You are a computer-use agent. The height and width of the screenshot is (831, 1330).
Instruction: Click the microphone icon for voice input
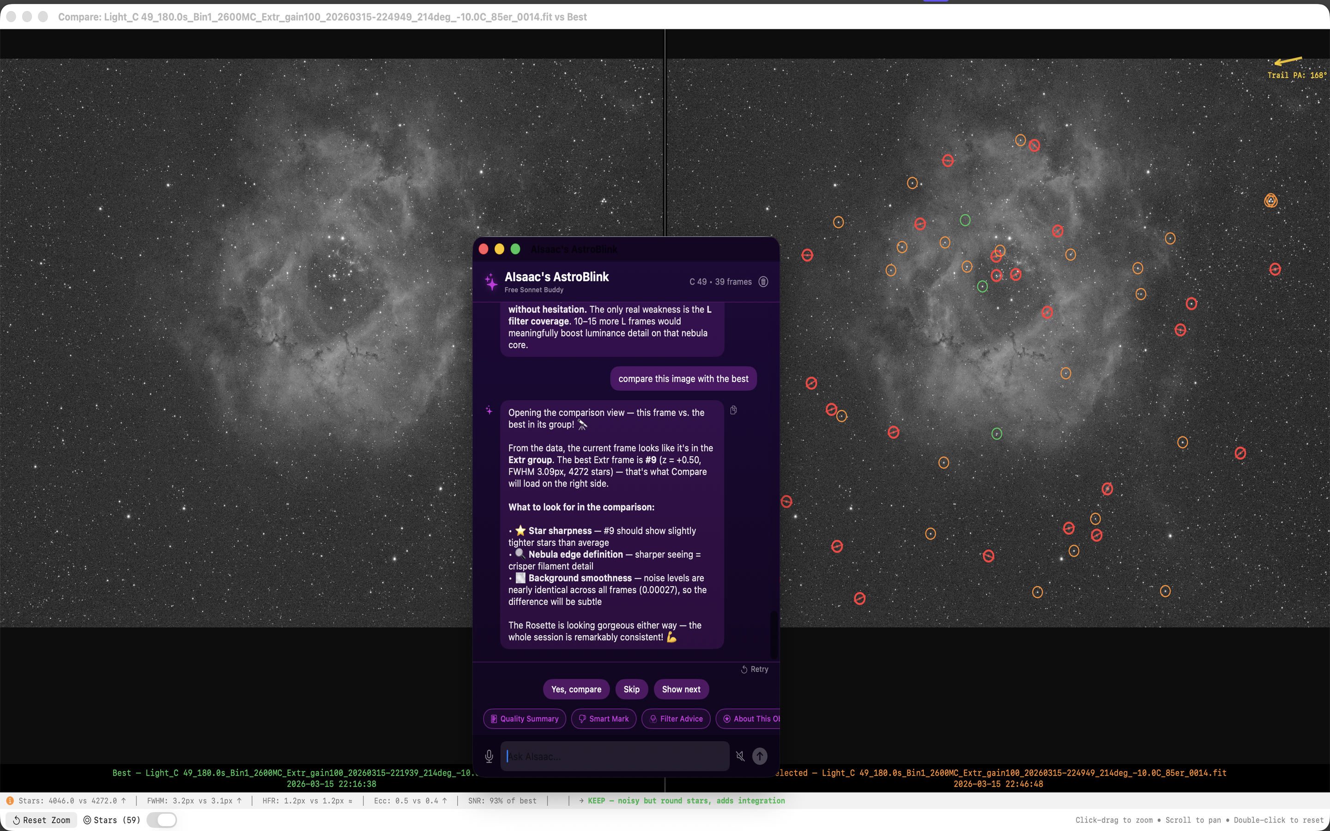point(489,756)
